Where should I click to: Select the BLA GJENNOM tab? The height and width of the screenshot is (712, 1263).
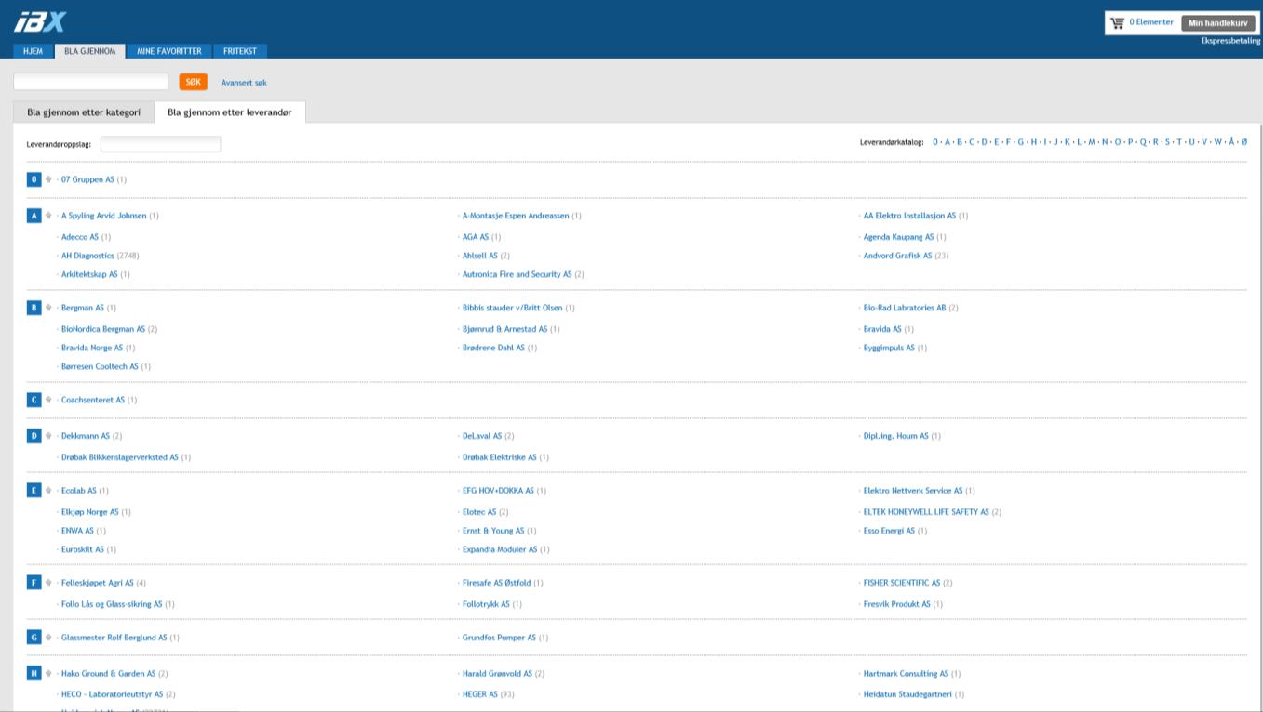click(90, 51)
